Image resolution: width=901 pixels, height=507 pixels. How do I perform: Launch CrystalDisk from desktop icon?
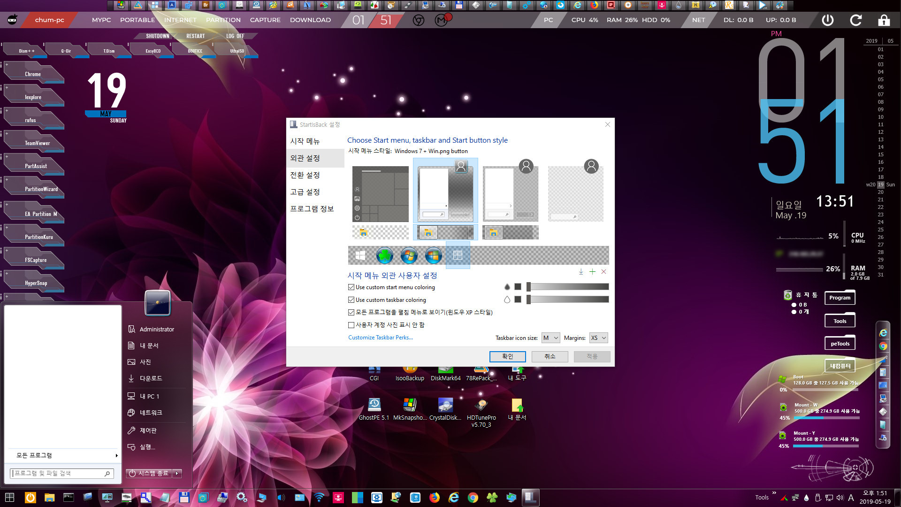(445, 406)
